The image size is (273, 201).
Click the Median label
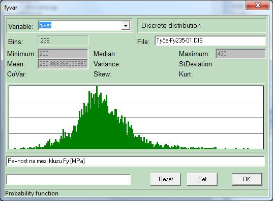105,54
